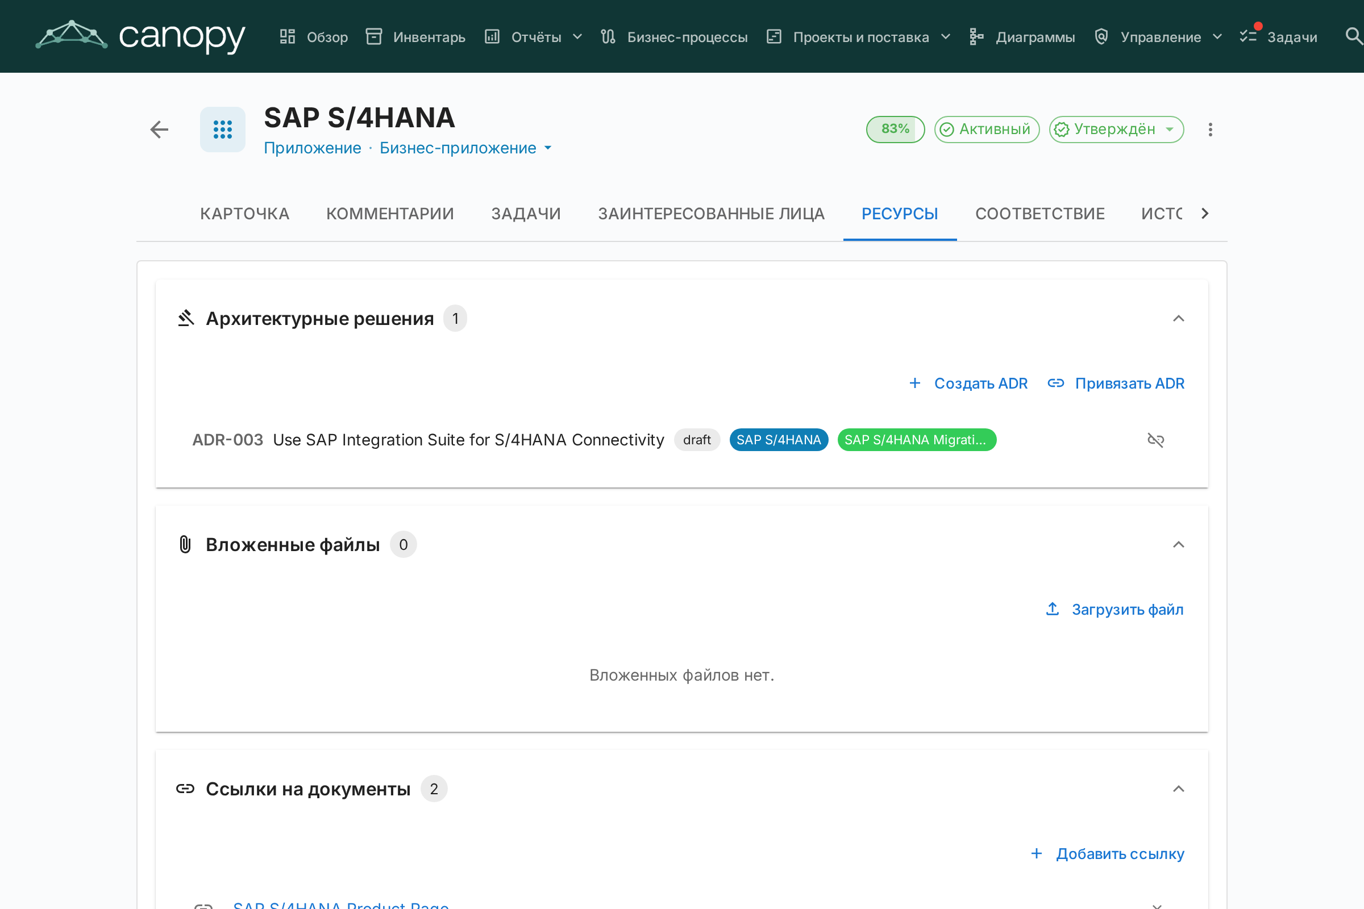Image resolution: width=1364 pixels, height=909 pixels.
Task: Open the SAP S/4HANA Product Page link
Action: [341, 904]
